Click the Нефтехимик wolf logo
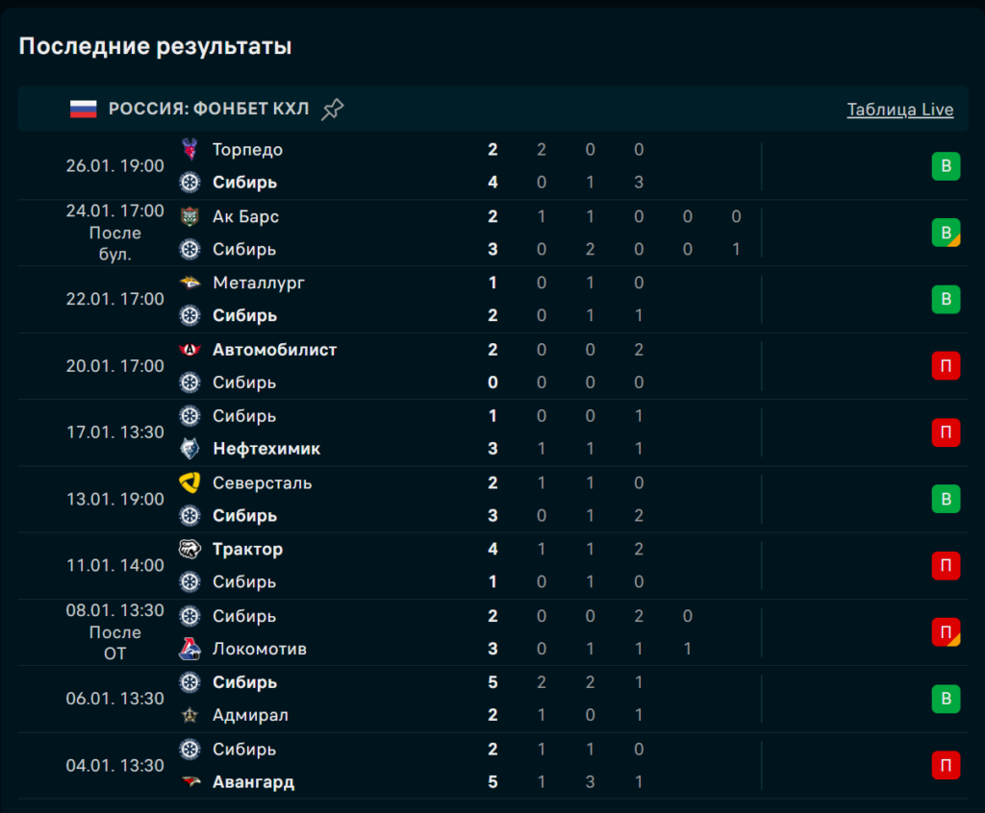The height and width of the screenshot is (813, 985). [189, 449]
